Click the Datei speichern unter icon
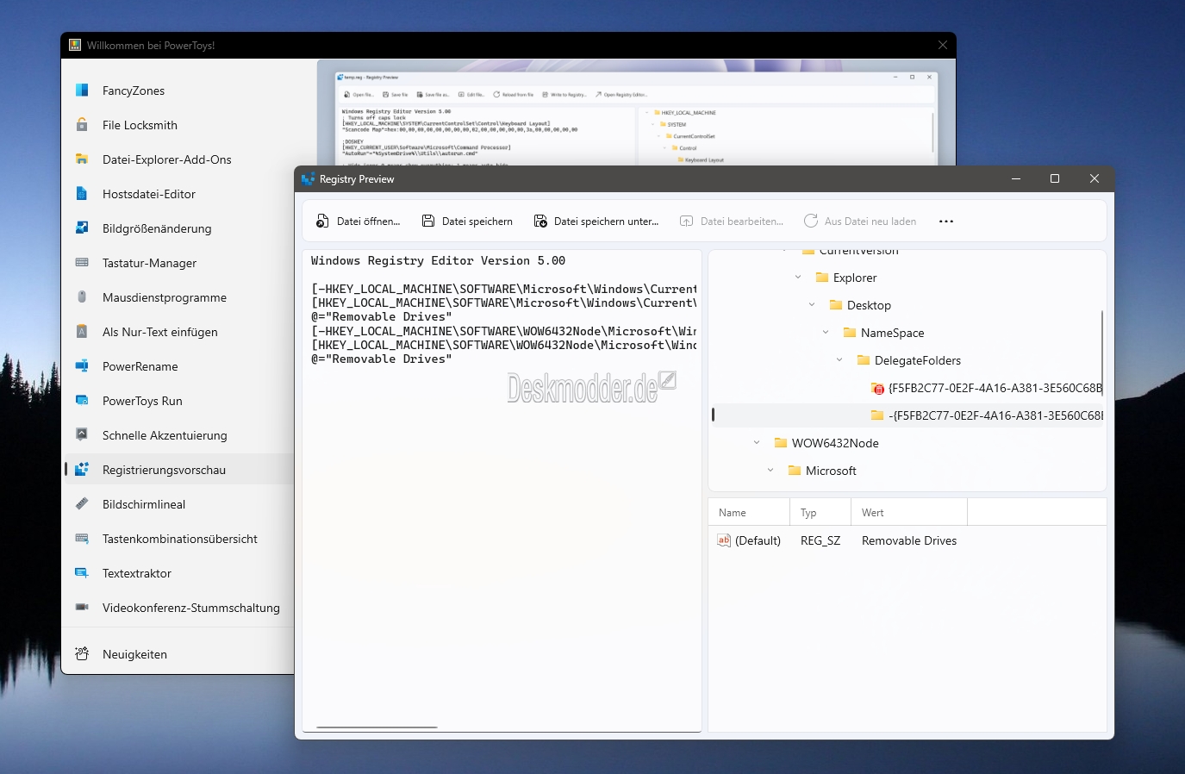1185x774 pixels. [x=540, y=222]
